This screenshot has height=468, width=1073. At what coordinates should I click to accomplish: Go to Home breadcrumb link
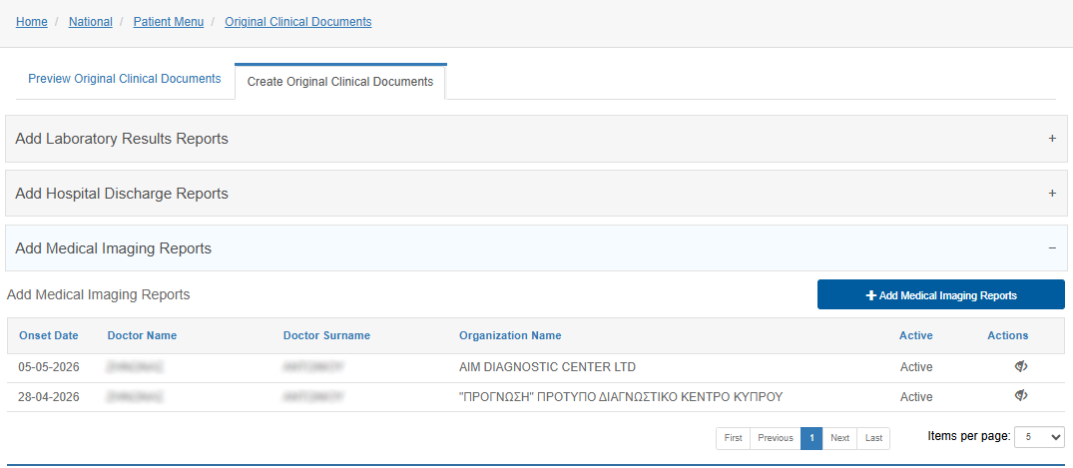32,22
